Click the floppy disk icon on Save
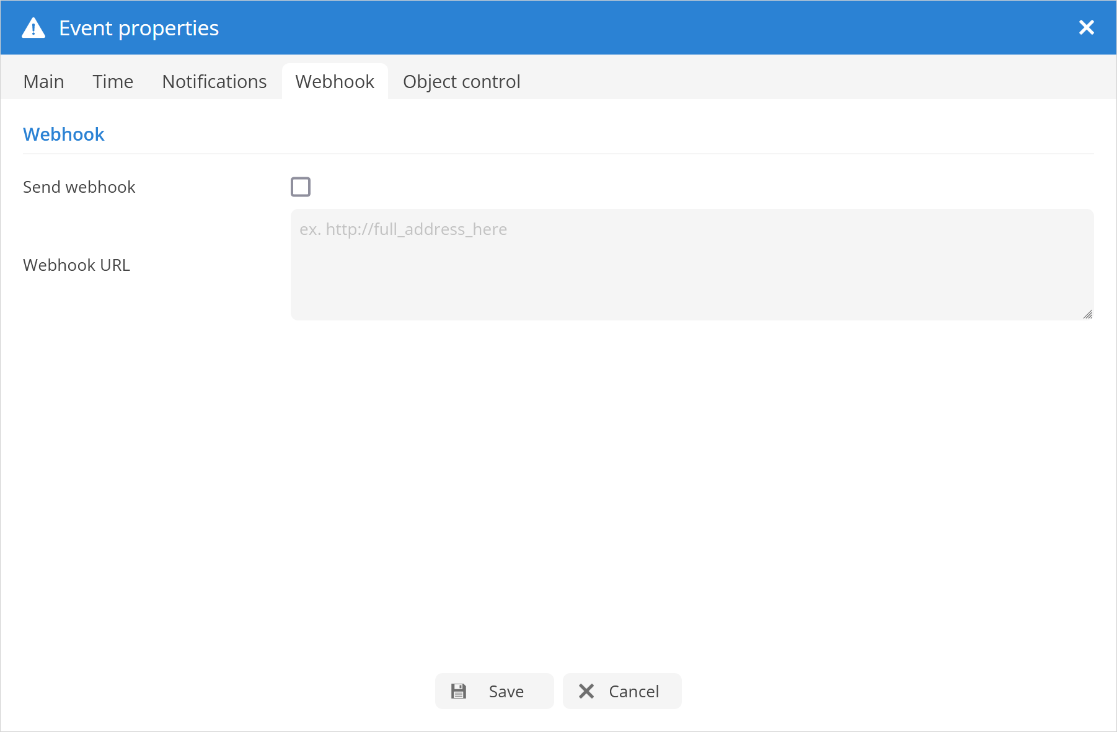This screenshot has height=732, width=1117. tap(459, 691)
